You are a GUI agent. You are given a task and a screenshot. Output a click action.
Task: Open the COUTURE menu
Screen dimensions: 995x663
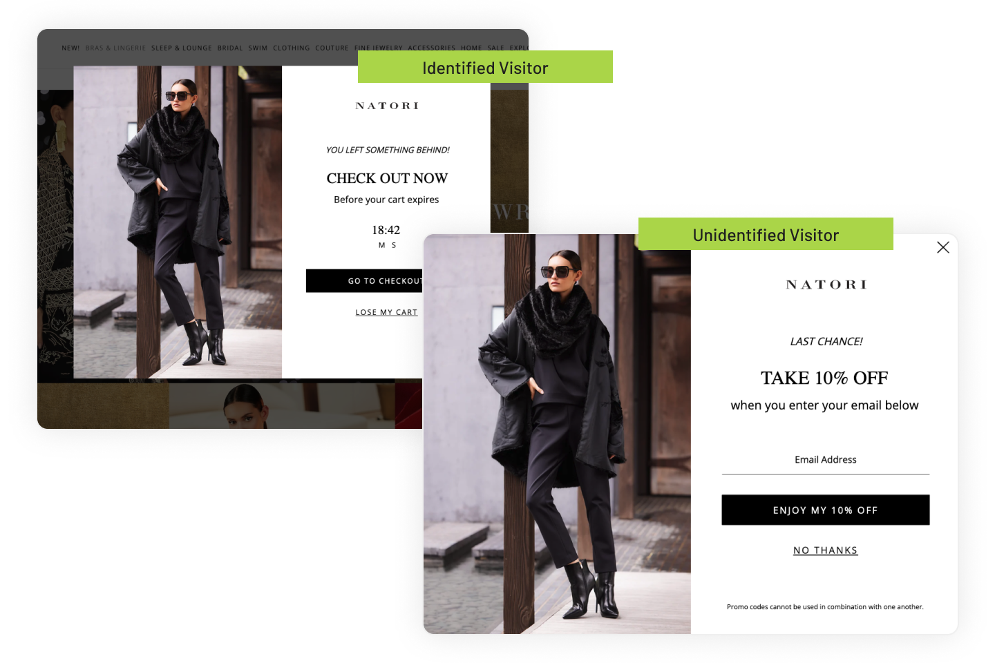pyautogui.click(x=332, y=48)
